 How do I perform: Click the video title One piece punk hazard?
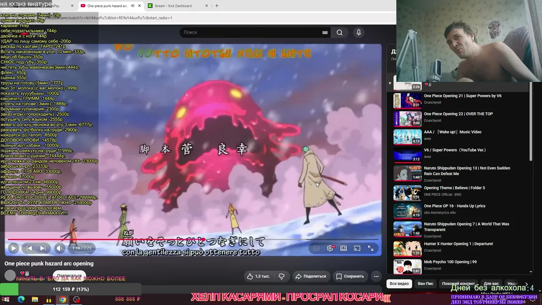click(49, 263)
